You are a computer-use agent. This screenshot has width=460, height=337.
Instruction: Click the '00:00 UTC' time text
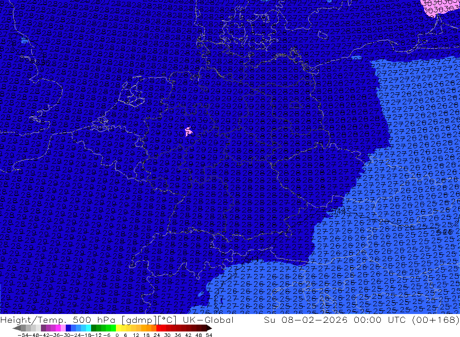click(x=381, y=320)
